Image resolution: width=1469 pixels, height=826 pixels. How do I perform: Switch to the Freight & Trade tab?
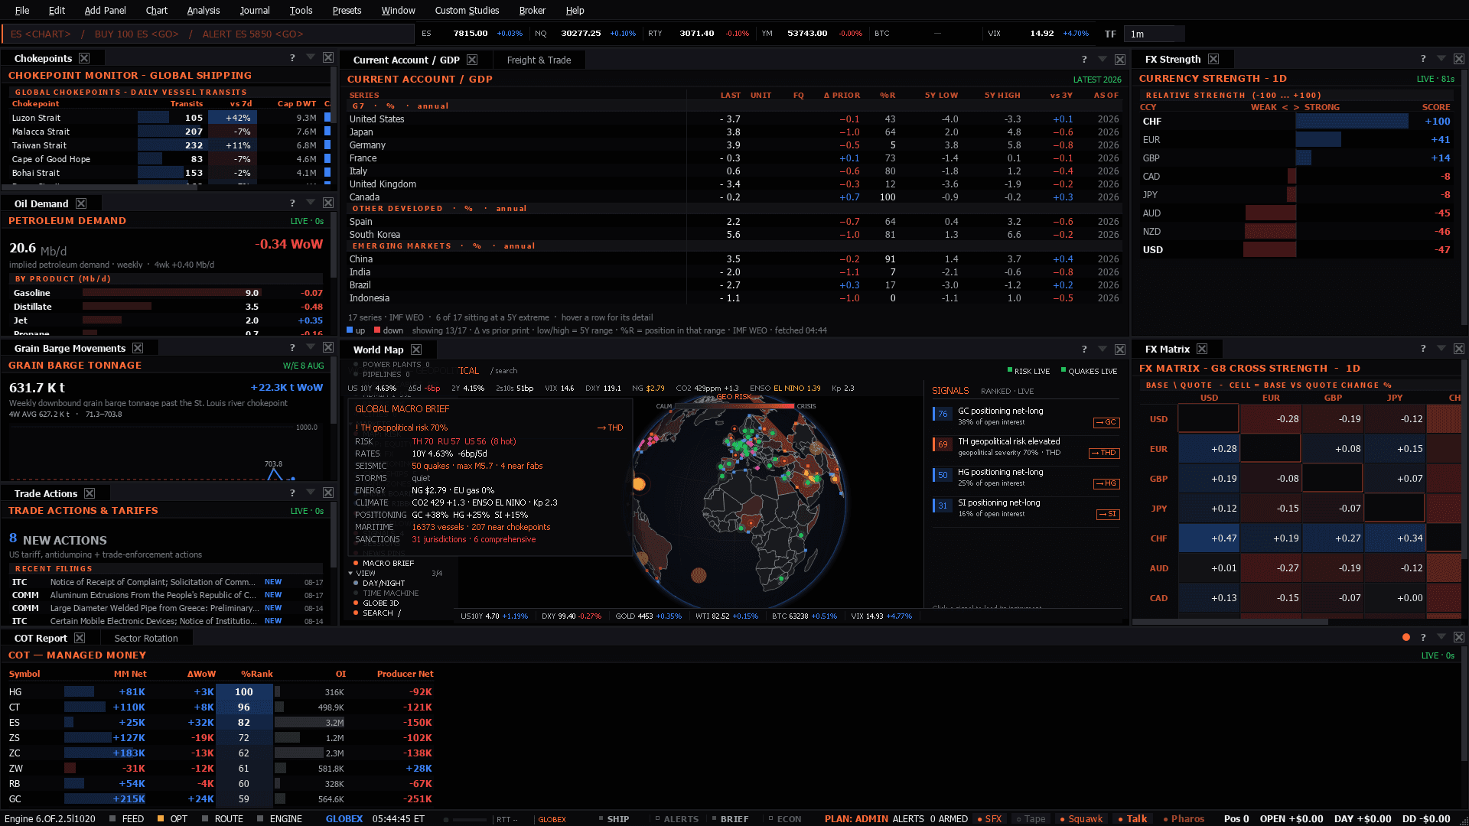pyautogui.click(x=539, y=60)
